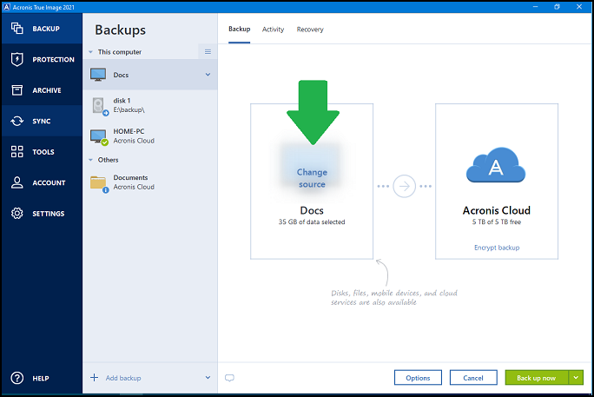Go to the Archive section
Image resolution: width=594 pixels, height=397 pixels.
point(41,90)
